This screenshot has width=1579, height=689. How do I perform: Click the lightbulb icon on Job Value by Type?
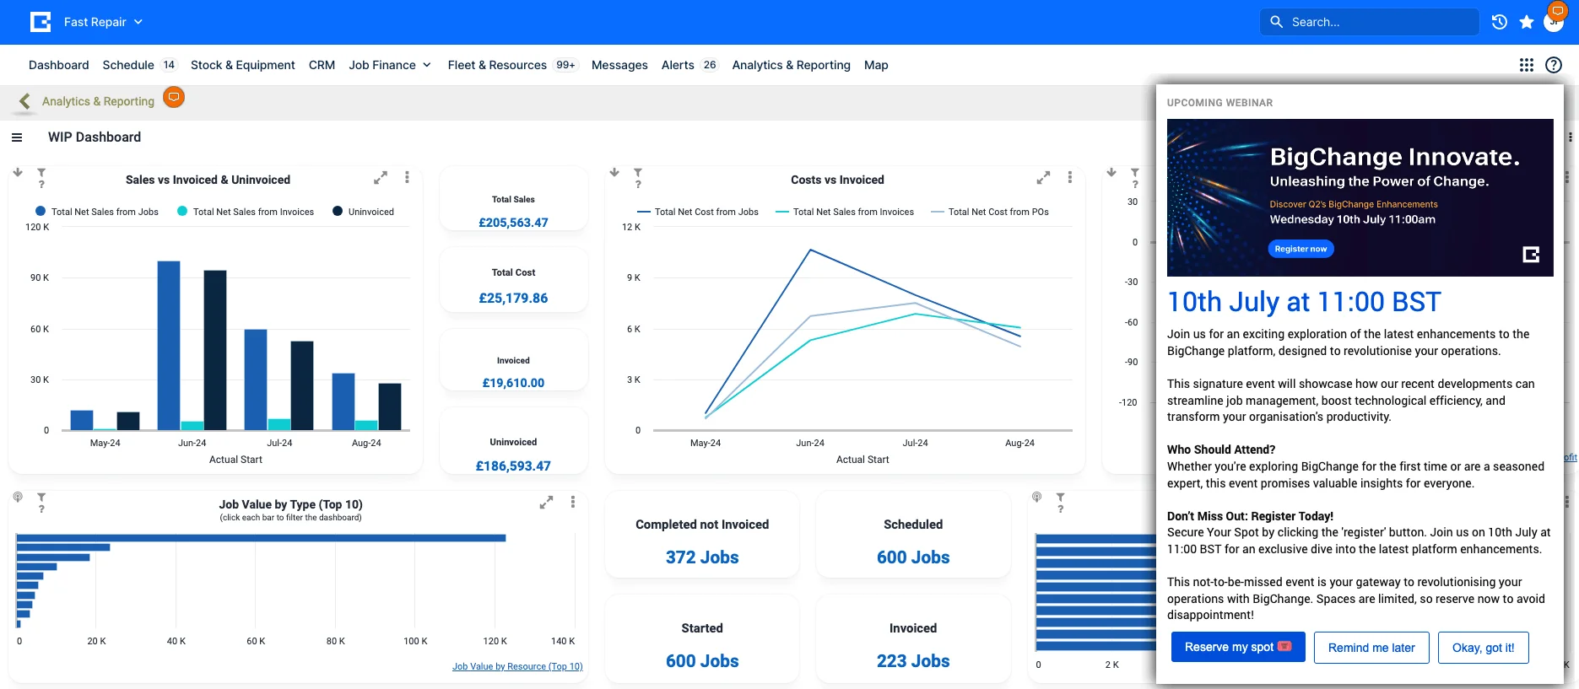(x=18, y=498)
